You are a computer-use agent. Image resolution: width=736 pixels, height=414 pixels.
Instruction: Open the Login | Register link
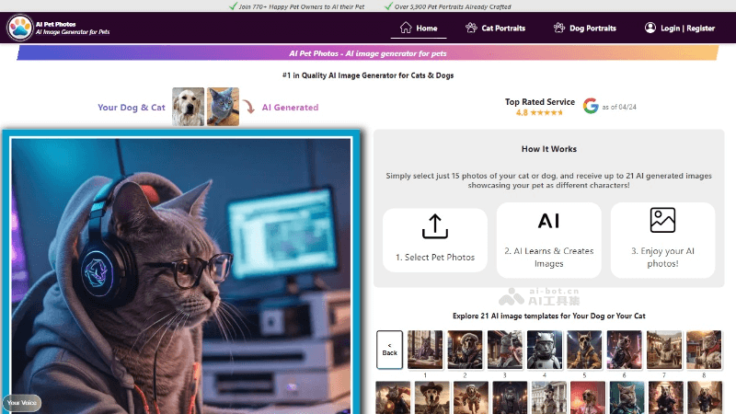click(x=687, y=29)
